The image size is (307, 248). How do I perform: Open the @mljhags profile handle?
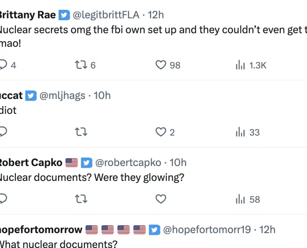pos(62,96)
